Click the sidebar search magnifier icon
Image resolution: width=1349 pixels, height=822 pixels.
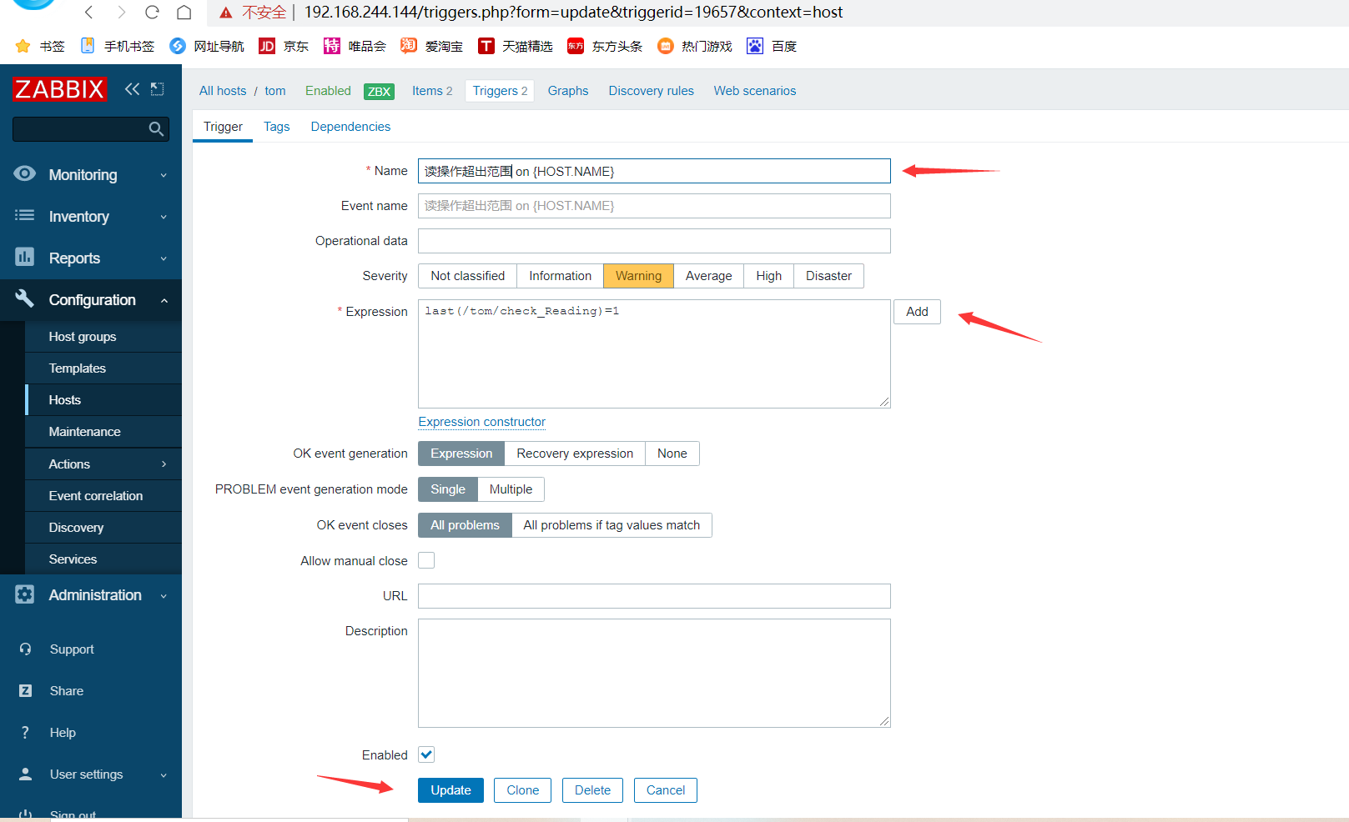pos(156,128)
